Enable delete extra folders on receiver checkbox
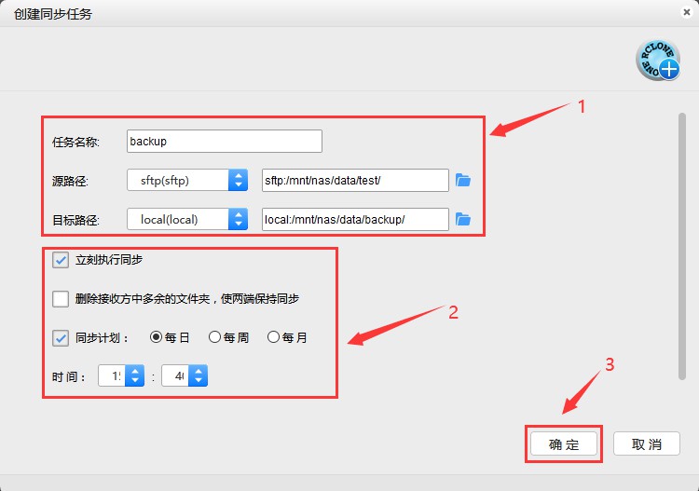This screenshot has width=699, height=491. (61, 299)
